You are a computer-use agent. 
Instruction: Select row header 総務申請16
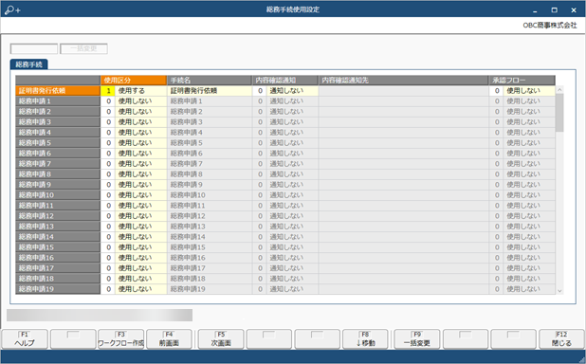[58, 258]
